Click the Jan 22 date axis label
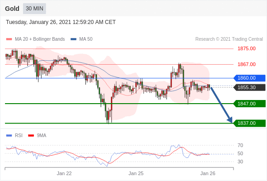The width and height of the screenshot is (267, 181). pyautogui.click(x=64, y=173)
